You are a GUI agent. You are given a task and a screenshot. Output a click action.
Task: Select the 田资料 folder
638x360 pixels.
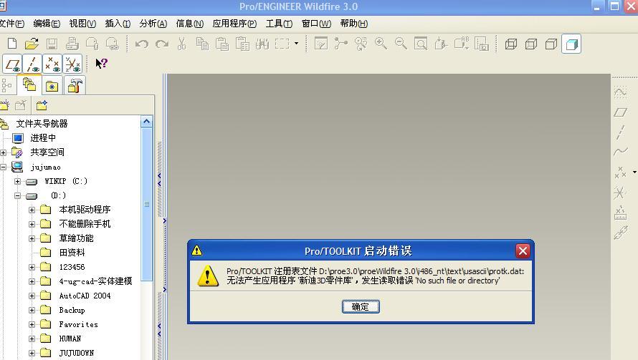click(72, 253)
